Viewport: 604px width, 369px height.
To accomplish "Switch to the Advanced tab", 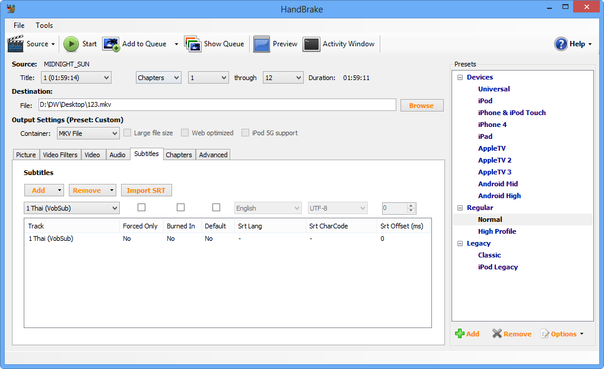I will tap(213, 154).
